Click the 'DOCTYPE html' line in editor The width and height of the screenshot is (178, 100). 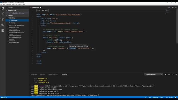(43, 10)
